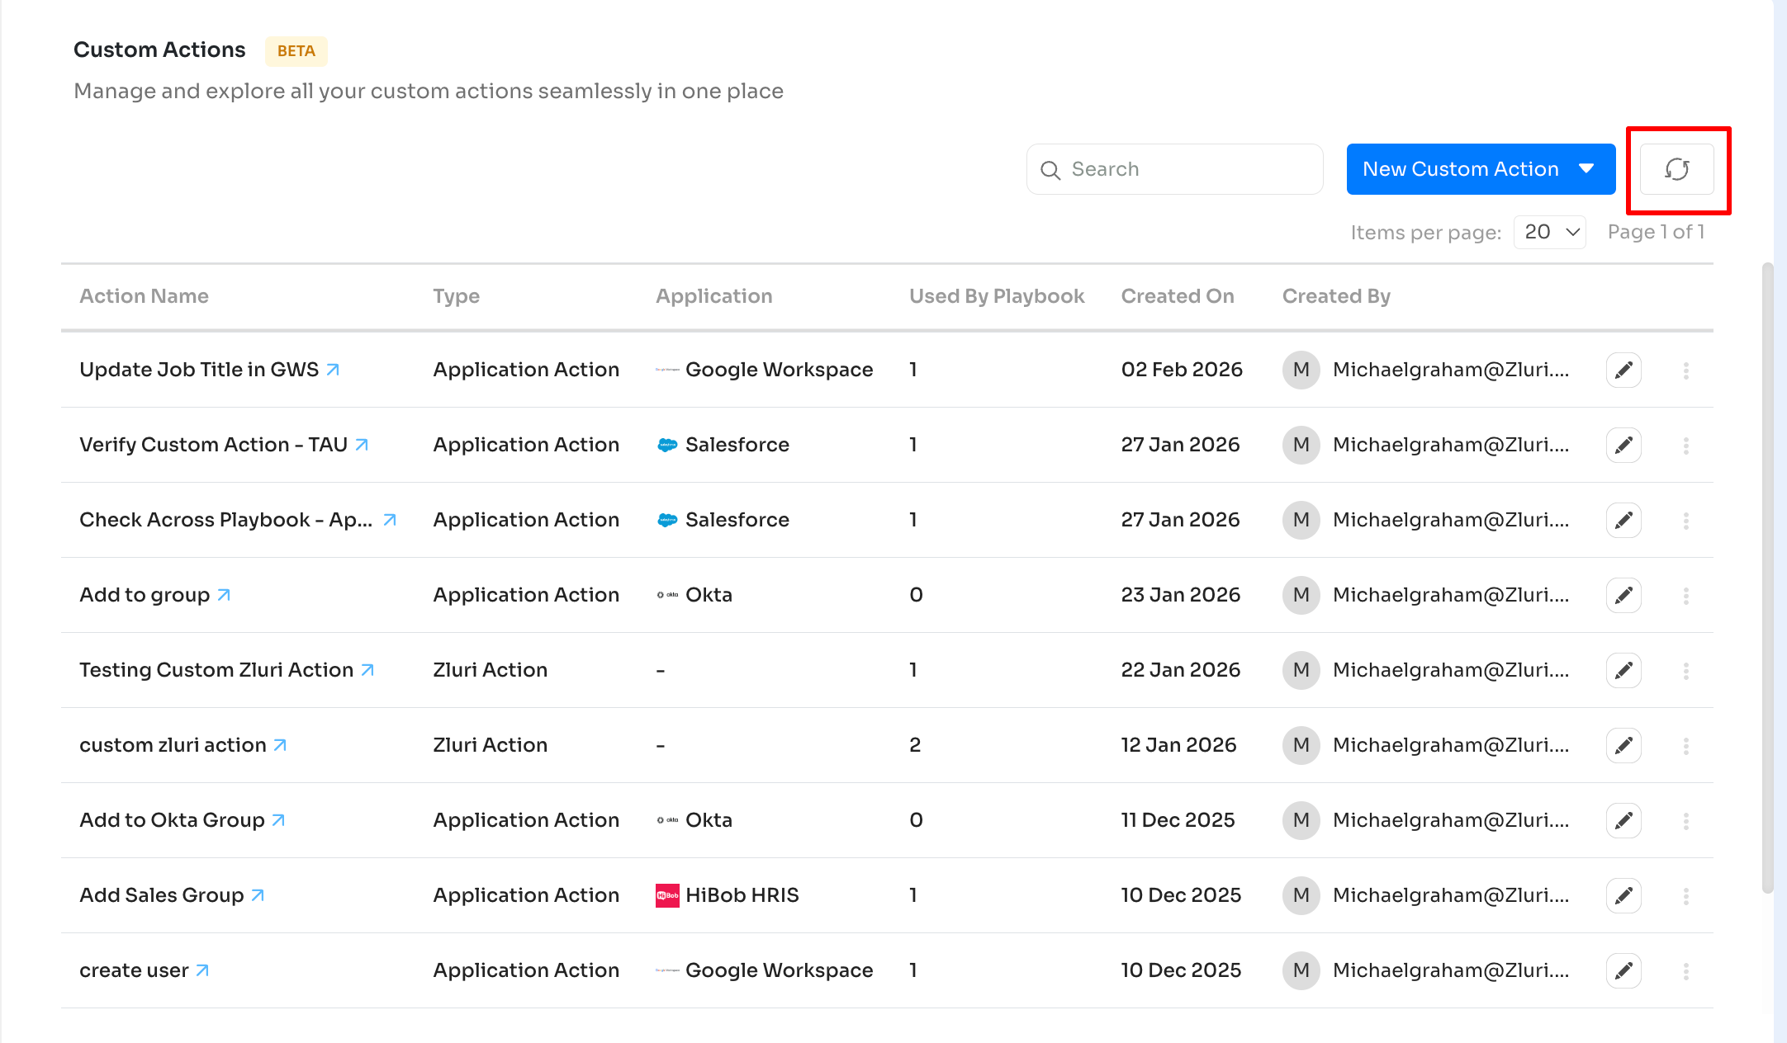Click pencil icon for Add to group row
1787x1043 pixels.
pos(1623,595)
